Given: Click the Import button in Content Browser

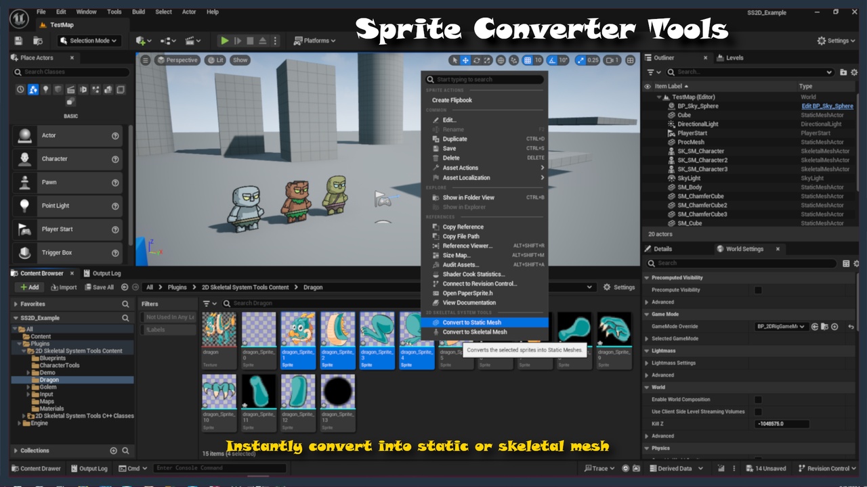Looking at the screenshot, I should tap(64, 287).
